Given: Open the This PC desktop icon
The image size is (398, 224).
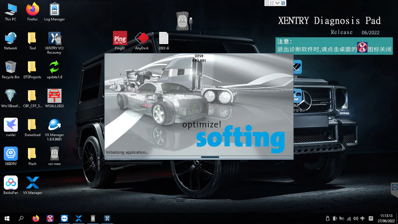Looking at the screenshot, I should click(x=10, y=12).
